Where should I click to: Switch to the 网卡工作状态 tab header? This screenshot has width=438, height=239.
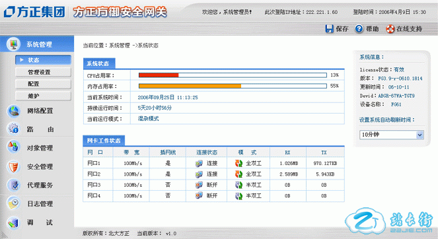104,141
